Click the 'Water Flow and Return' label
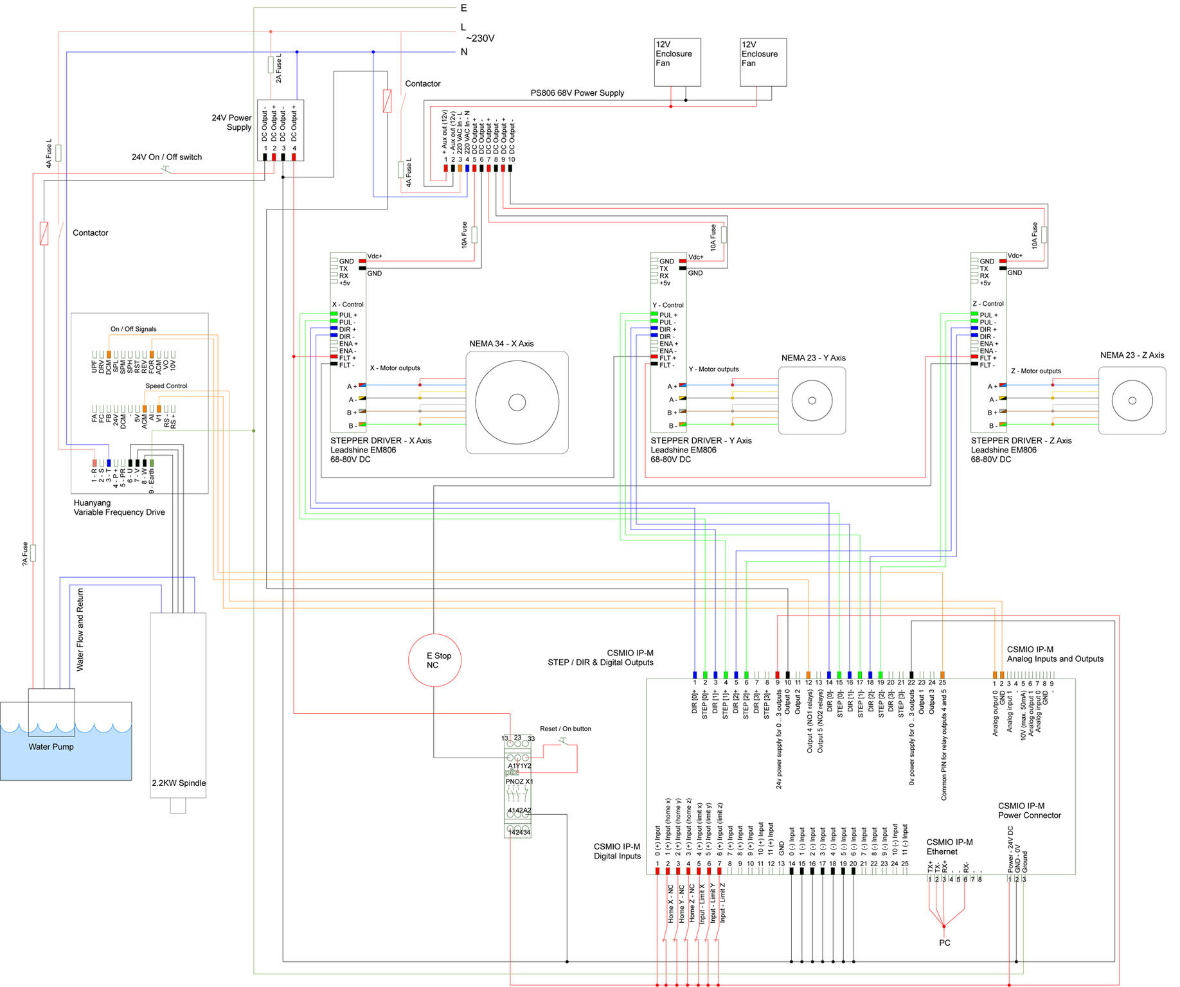 click(x=80, y=630)
